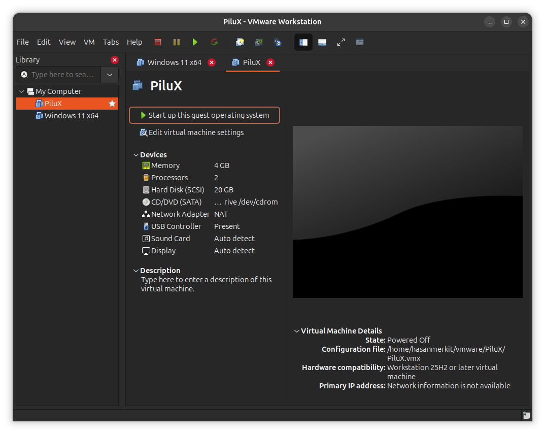Click the CD/DVD value /dev/cdrom

click(246, 202)
